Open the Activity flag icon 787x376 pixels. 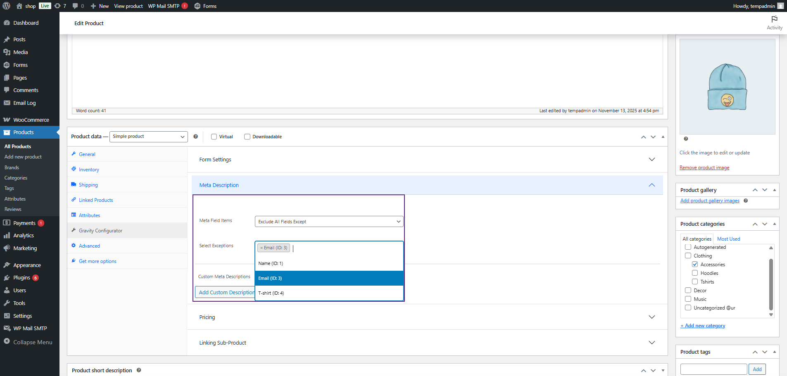point(774,19)
